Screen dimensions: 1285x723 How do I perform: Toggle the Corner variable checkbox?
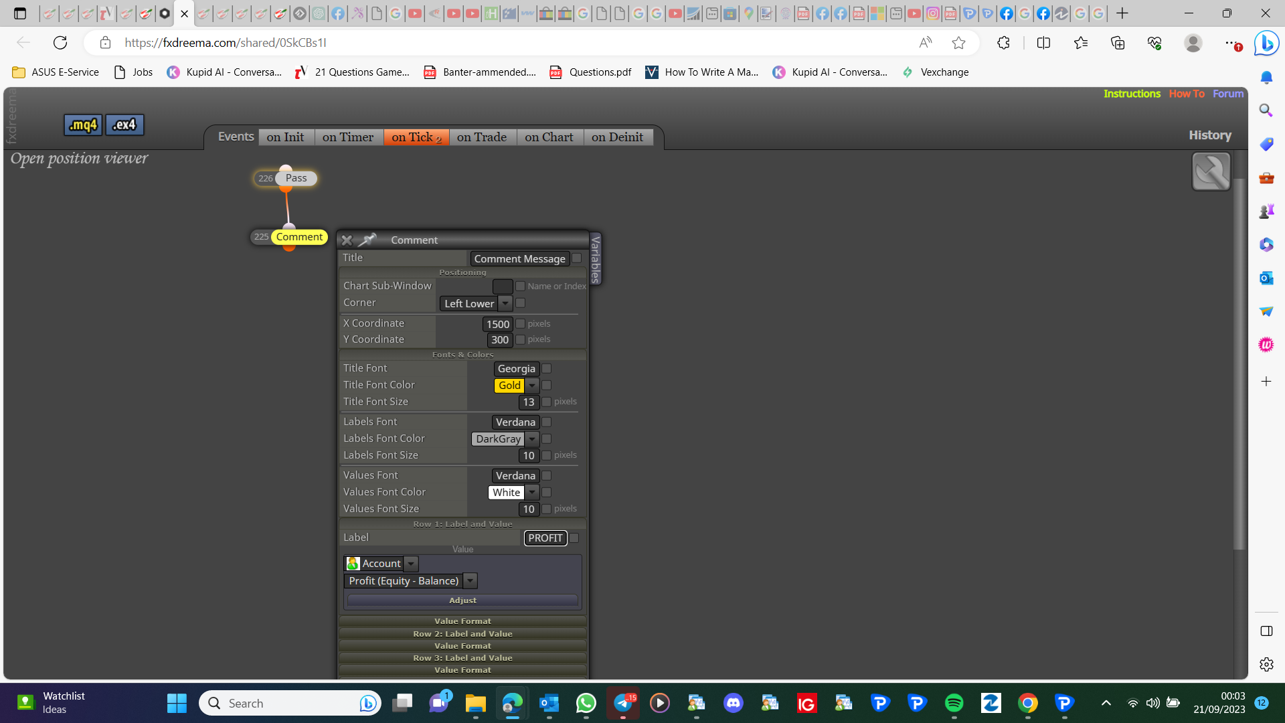520,303
